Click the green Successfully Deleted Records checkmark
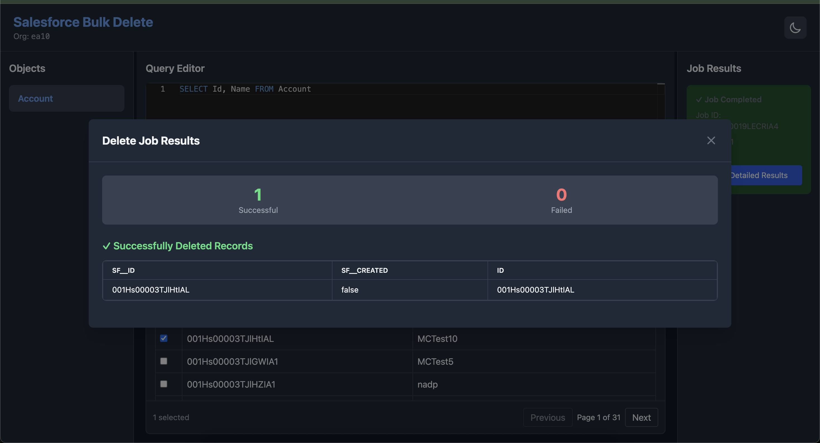Screen dimensions: 820x443 point(106,246)
